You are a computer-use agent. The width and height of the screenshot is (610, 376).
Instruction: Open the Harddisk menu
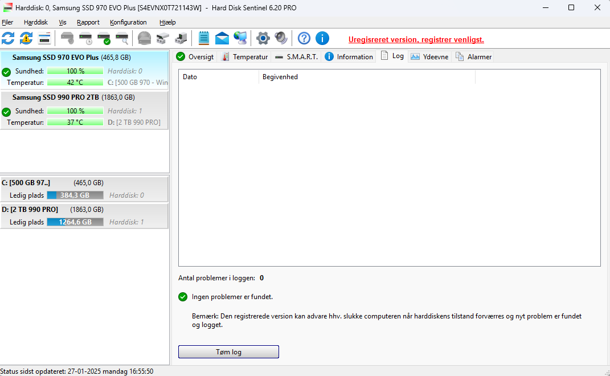[36, 22]
